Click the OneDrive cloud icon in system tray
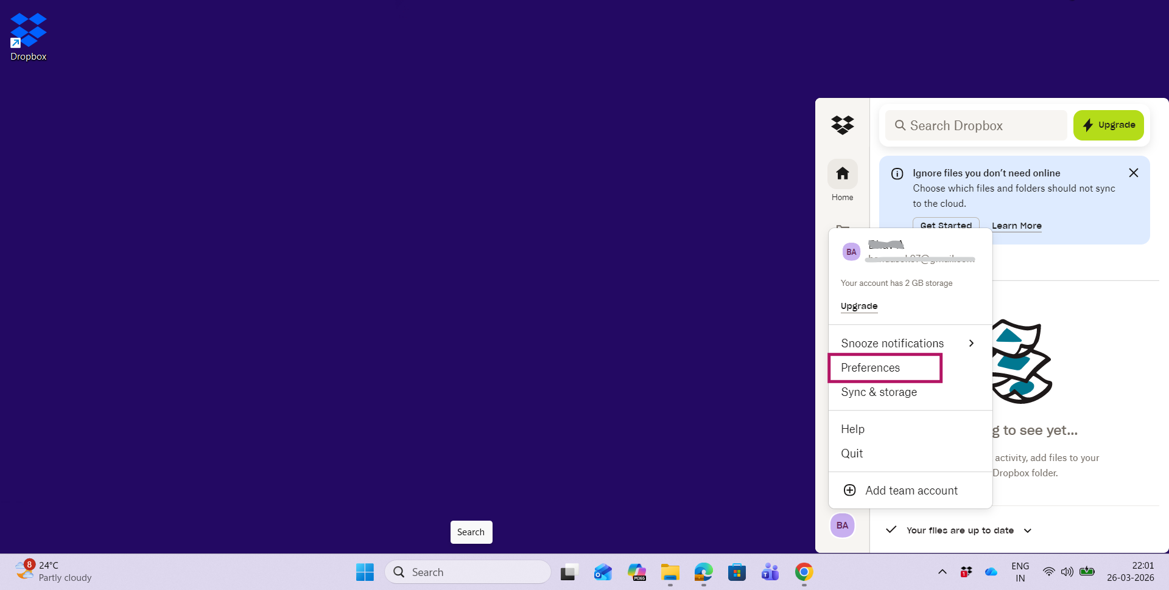This screenshot has width=1169, height=590. click(991, 572)
